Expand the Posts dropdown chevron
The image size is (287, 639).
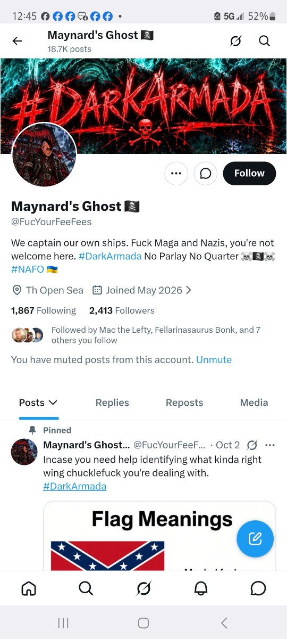52,403
